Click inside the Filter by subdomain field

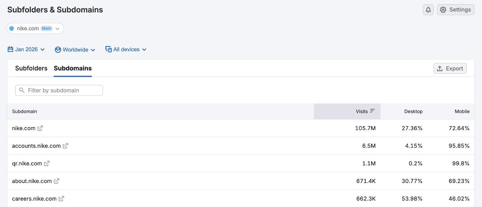pos(59,90)
